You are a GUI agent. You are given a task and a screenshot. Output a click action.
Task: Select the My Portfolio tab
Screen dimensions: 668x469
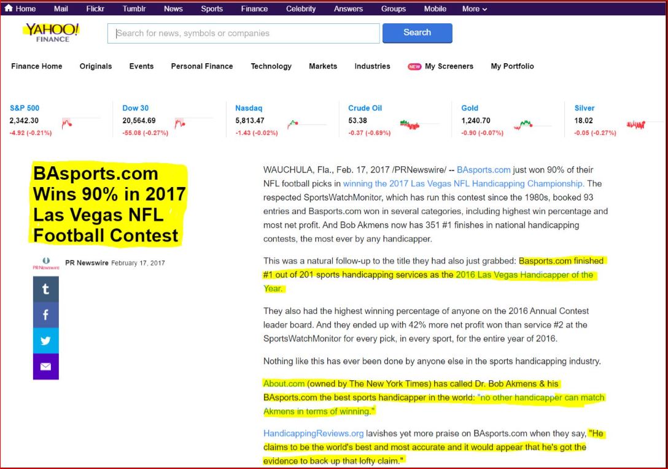[512, 66]
